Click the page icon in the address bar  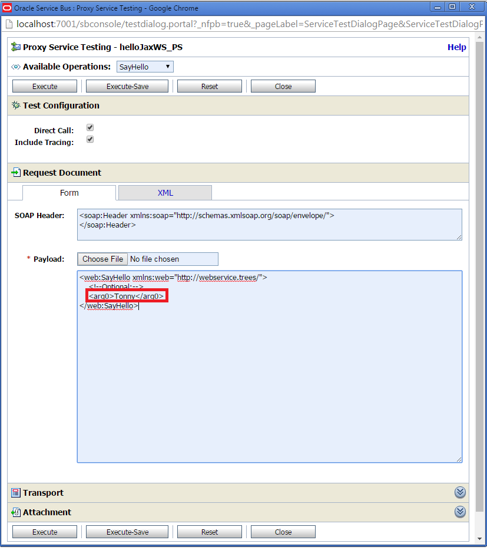(9, 24)
